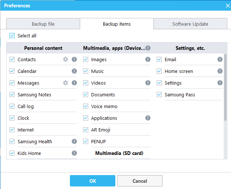231x189 pixels.
Task: Open Messages backup settings gear
Action: (66, 83)
